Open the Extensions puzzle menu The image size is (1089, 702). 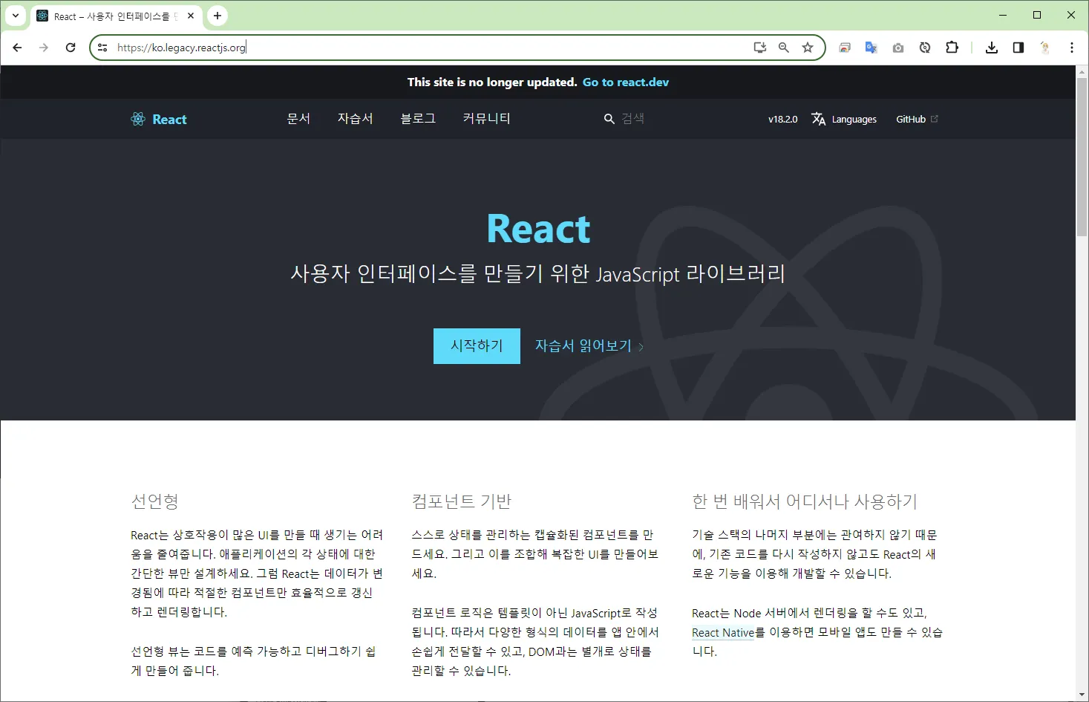[952, 48]
